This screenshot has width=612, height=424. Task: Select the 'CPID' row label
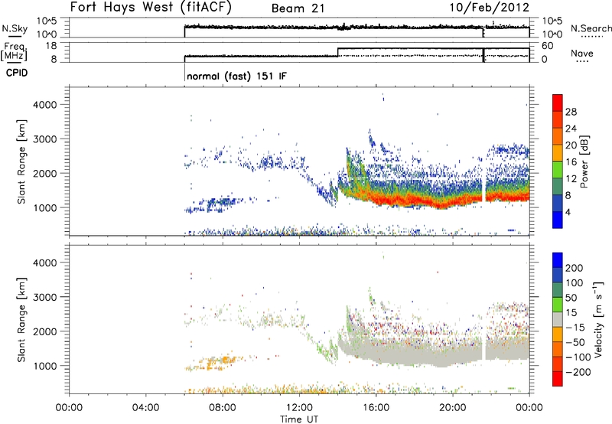click(17, 73)
